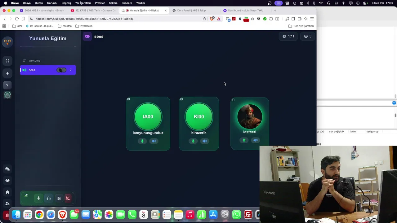Open user settings icon at sidebar bottom
The height and width of the screenshot is (223, 397).
pyautogui.click(x=7, y=203)
